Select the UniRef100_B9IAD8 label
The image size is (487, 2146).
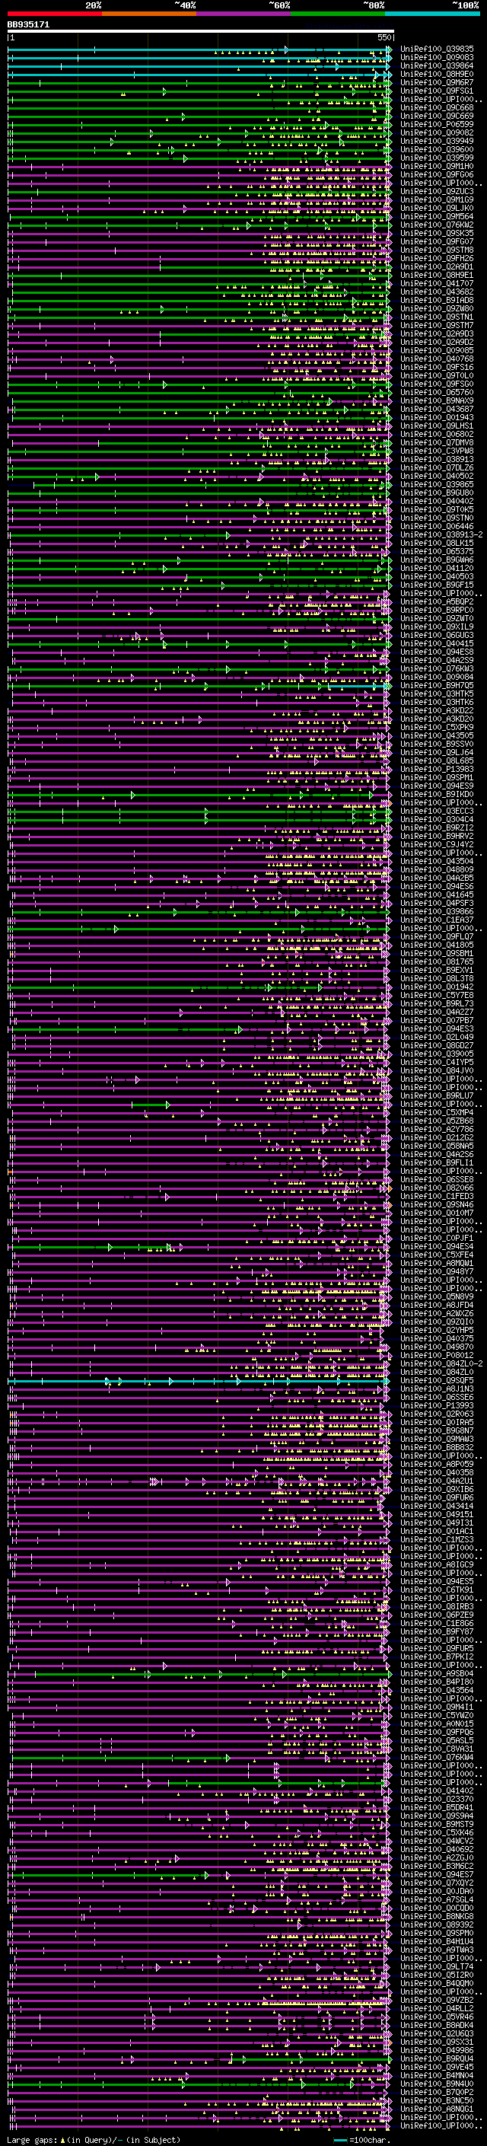[x=437, y=301]
